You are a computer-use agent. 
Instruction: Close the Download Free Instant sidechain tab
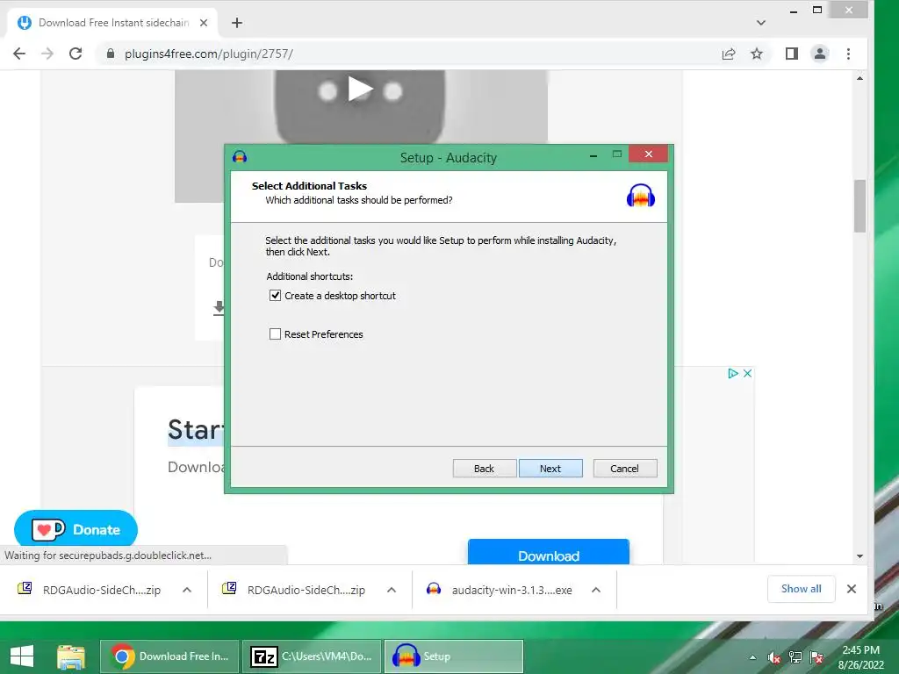[x=204, y=23]
